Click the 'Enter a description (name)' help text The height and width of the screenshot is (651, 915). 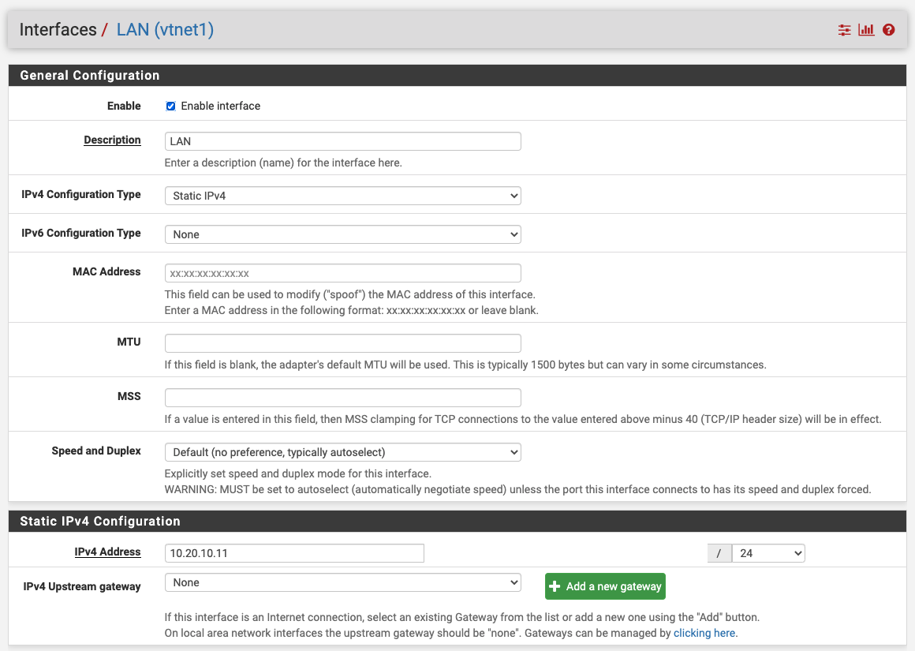point(283,163)
